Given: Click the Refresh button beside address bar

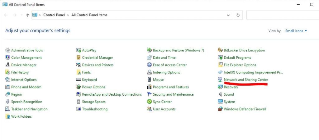Looking at the screenshot, I should pos(238,15).
